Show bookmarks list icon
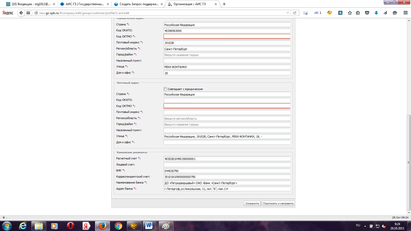This screenshot has height=231, width=411. click(358, 13)
